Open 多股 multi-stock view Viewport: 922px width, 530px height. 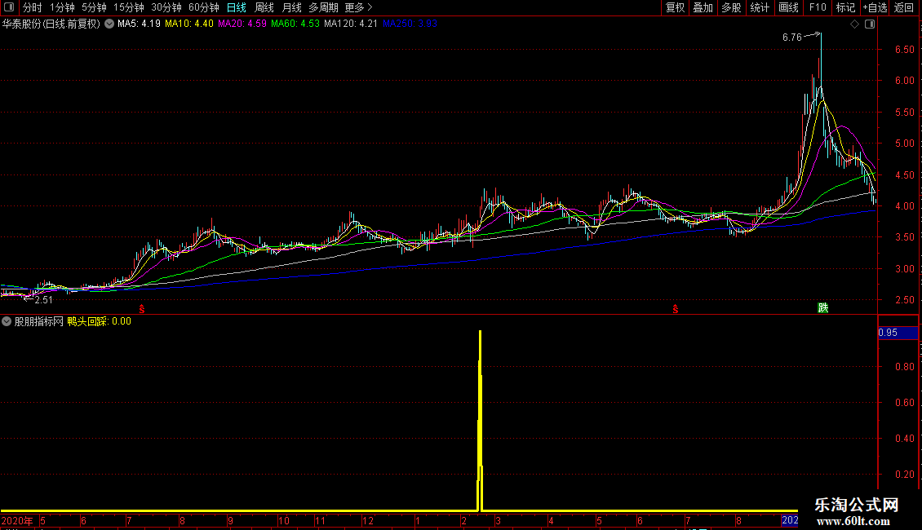pyautogui.click(x=731, y=7)
